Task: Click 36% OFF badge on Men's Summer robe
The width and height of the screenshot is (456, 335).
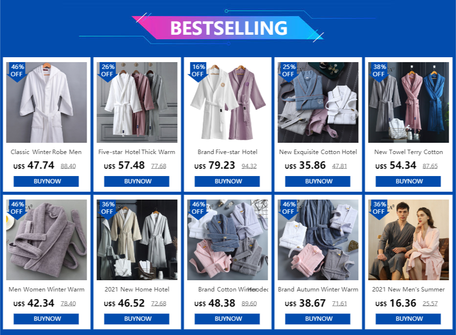Action: tap(379, 209)
